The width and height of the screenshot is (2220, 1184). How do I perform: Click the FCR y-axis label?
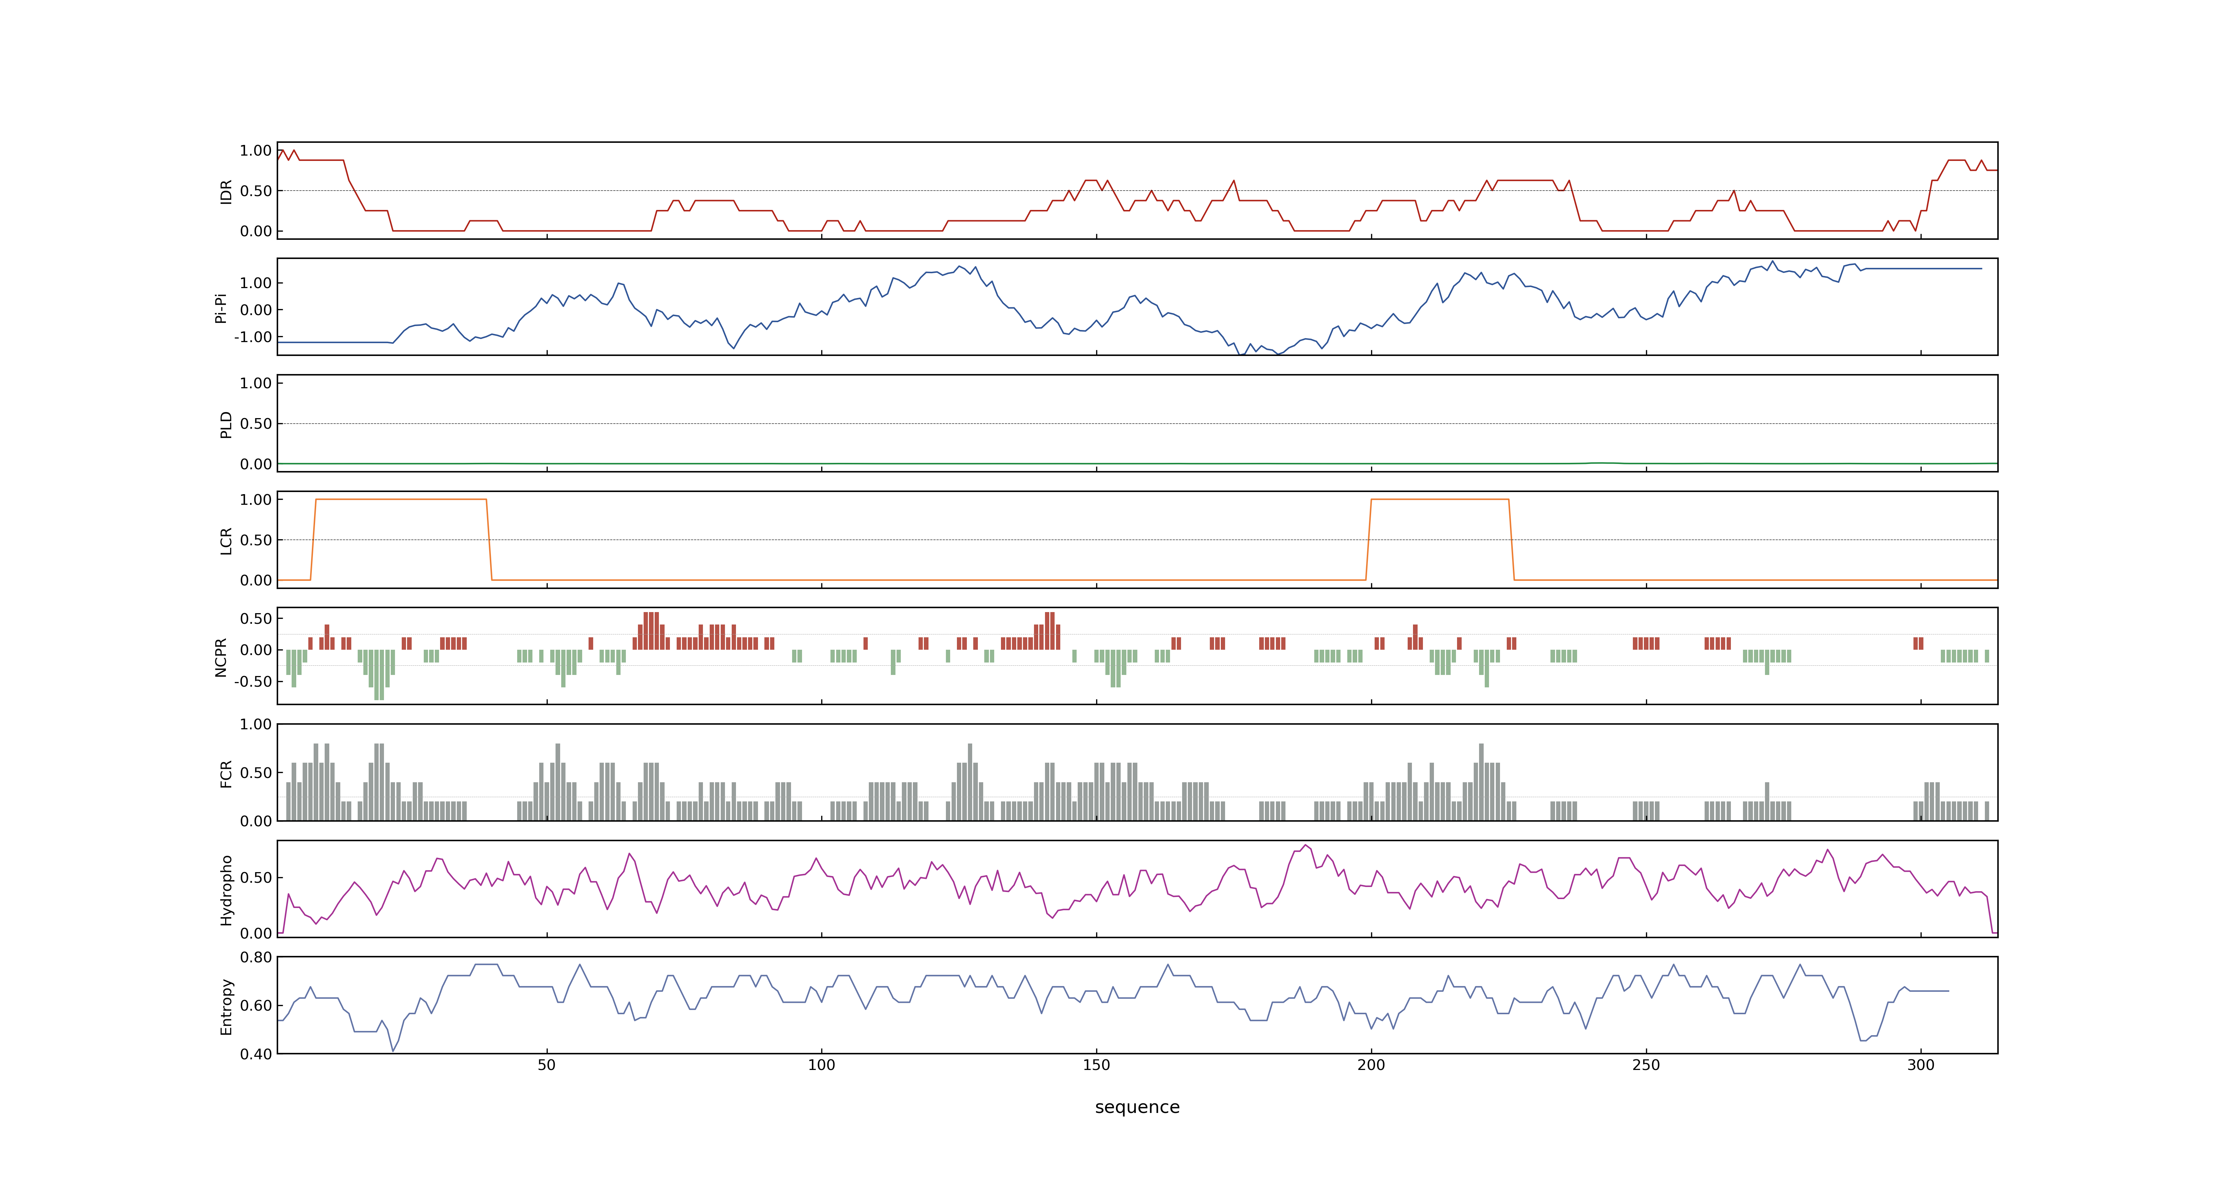(x=226, y=773)
